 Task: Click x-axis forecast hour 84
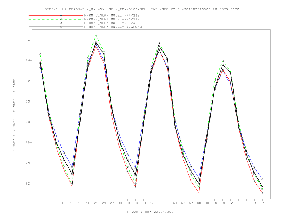click(x=263, y=203)
